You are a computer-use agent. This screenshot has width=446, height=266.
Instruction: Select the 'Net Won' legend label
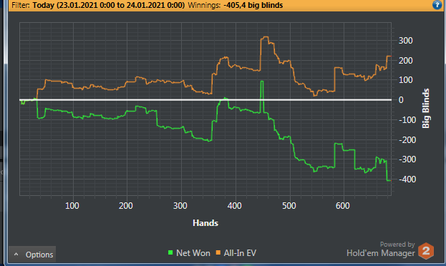tap(193, 253)
